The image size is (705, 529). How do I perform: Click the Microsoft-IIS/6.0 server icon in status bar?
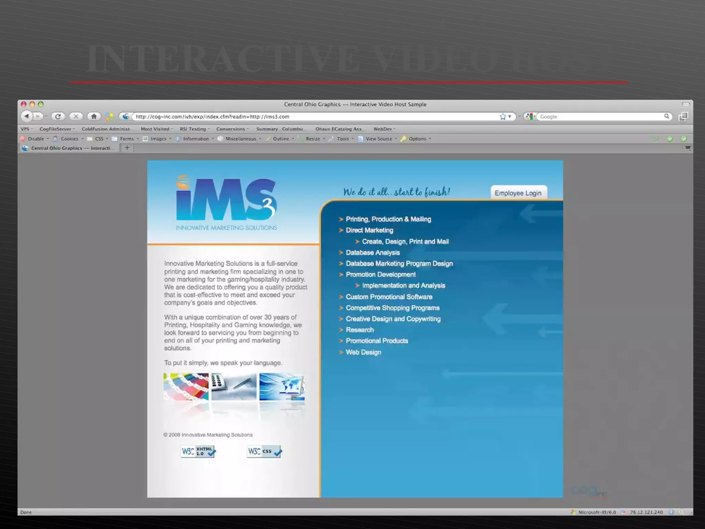click(573, 512)
